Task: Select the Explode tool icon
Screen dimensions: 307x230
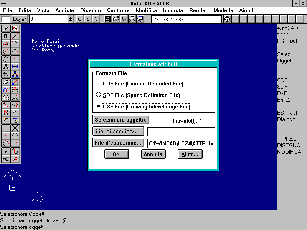Action: pyautogui.click(x=15, y=97)
